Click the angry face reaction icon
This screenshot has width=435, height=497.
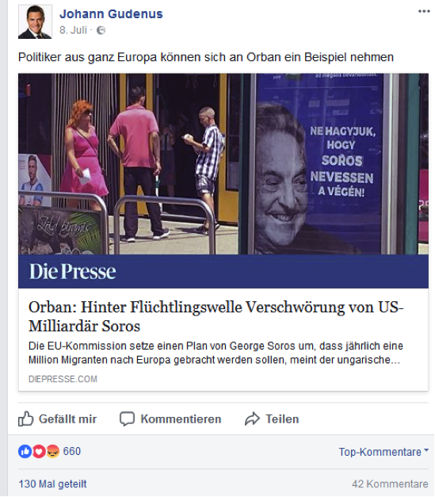click(53, 451)
